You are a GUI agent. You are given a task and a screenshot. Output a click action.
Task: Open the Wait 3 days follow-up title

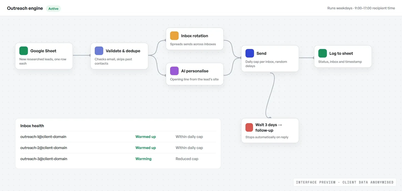(269, 127)
